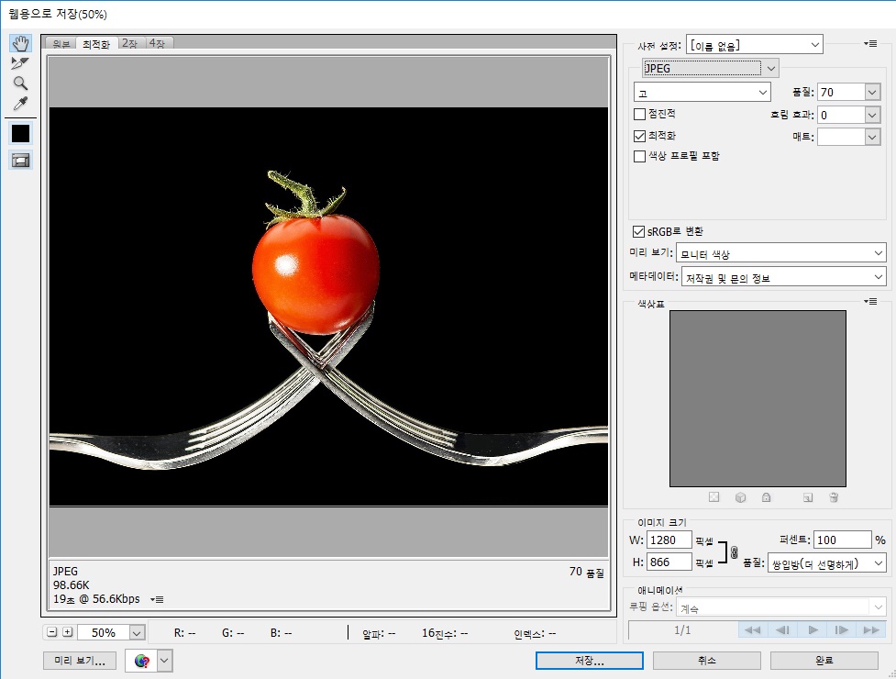Open the 50% zoom level dropdown
This screenshot has width=896, height=679.
[x=137, y=632]
